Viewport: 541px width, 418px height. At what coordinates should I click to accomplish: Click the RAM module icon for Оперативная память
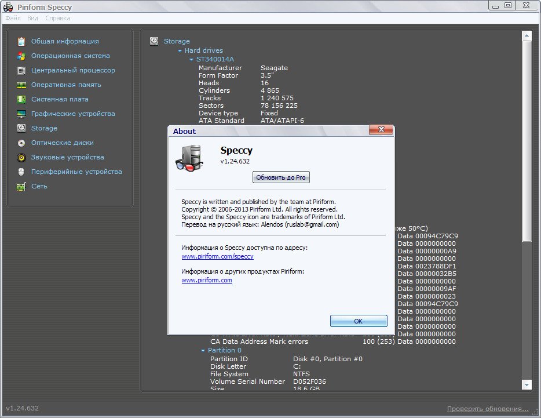tap(21, 85)
